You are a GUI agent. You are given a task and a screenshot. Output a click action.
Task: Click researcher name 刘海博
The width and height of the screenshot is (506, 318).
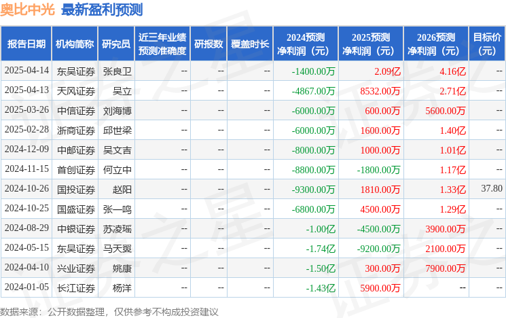[117, 111]
